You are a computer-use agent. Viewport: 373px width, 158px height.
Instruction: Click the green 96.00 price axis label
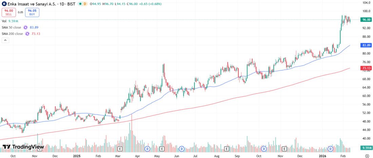[366, 20]
